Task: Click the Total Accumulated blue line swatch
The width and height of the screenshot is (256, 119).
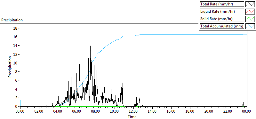Action: click(250, 26)
